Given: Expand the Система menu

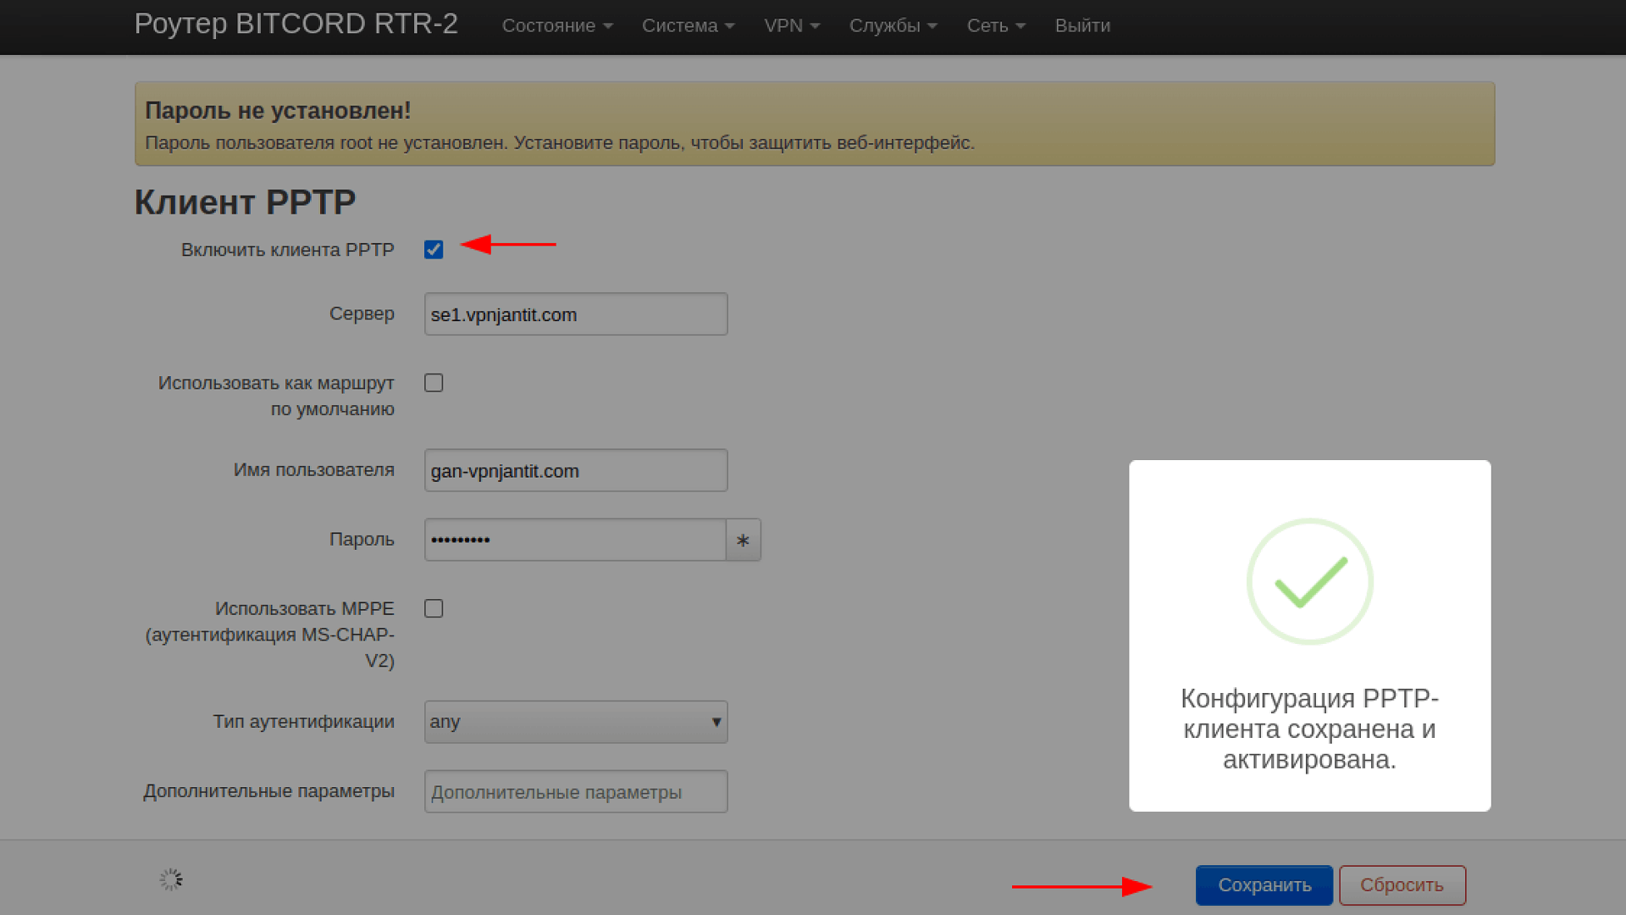Looking at the screenshot, I should coord(688,26).
